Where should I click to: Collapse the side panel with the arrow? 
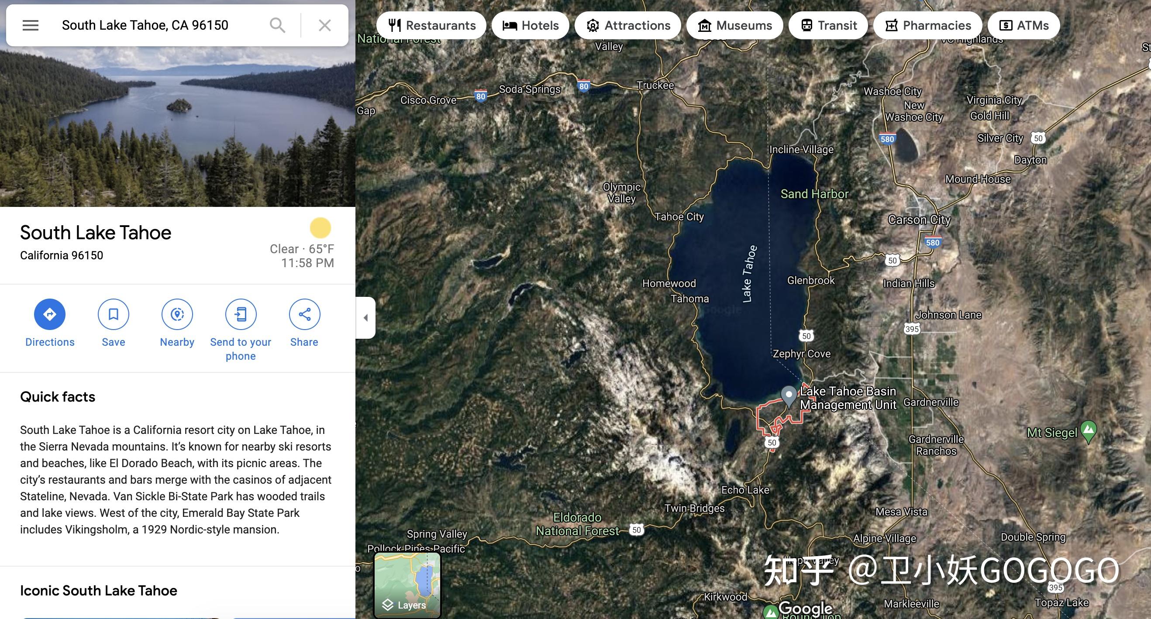[365, 317]
